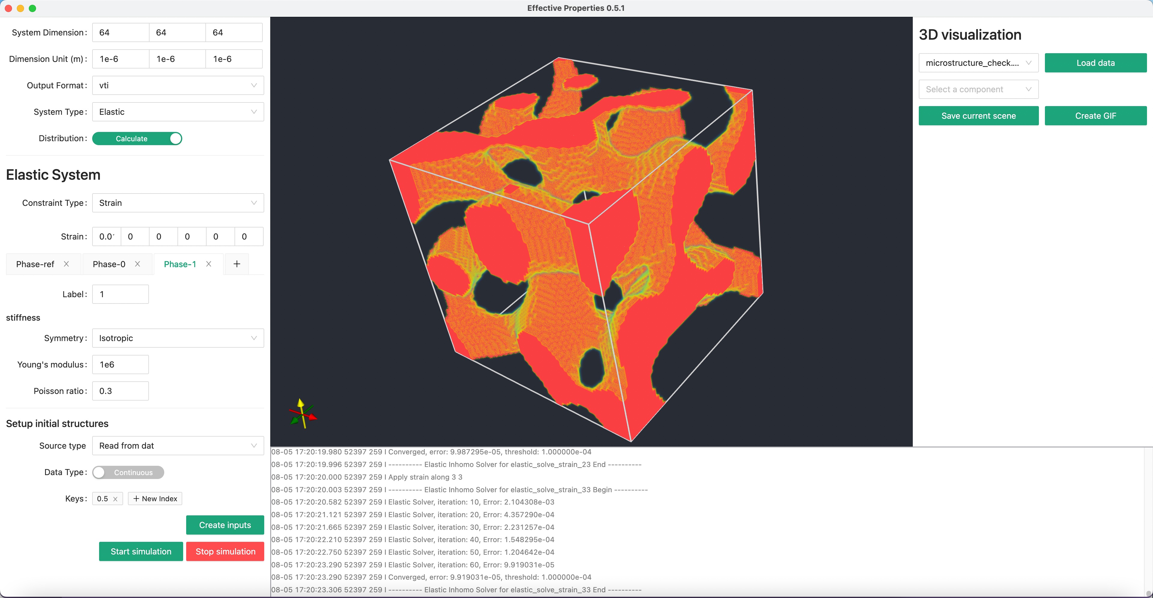Remove the 0.5 key tag
Viewport: 1153px width, 598px height.
(x=115, y=499)
